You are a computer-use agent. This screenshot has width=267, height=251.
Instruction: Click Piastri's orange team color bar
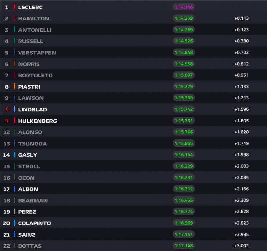14,87
